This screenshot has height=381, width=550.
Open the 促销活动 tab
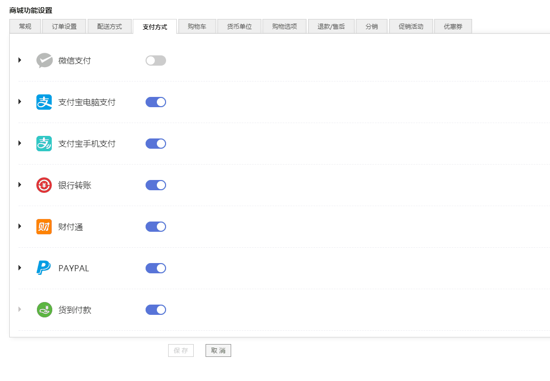click(411, 26)
